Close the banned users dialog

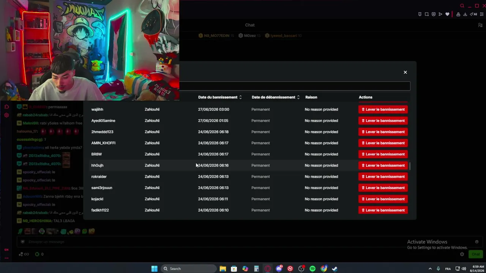pos(405,72)
